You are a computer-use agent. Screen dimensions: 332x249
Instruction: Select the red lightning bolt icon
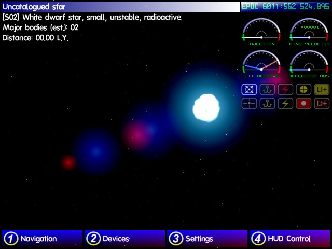pyautogui.click(x=285, y=89)
